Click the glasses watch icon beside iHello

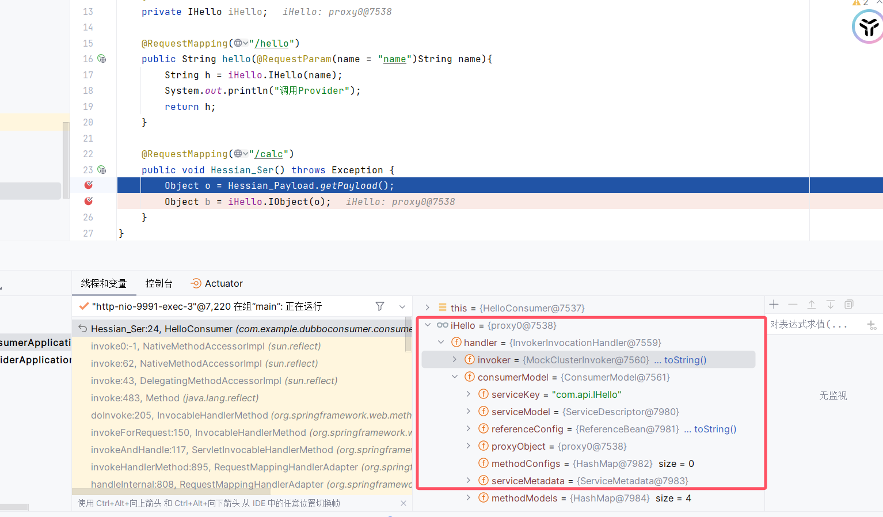point(443,325)
